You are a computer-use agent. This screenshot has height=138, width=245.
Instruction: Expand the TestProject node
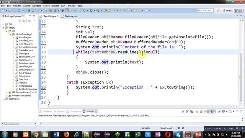coord(3,99)
